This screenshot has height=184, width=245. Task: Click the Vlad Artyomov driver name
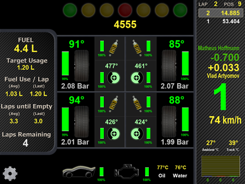click(x=223, y=76)
